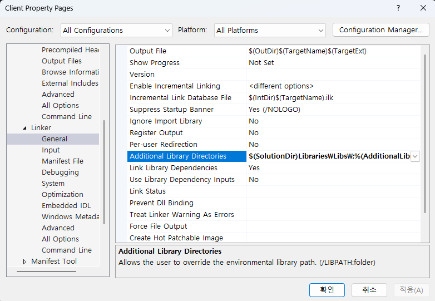The height and width of the screenshot is (301, 435).
Task: Click the Not Set value
Action: pos(261,63)
